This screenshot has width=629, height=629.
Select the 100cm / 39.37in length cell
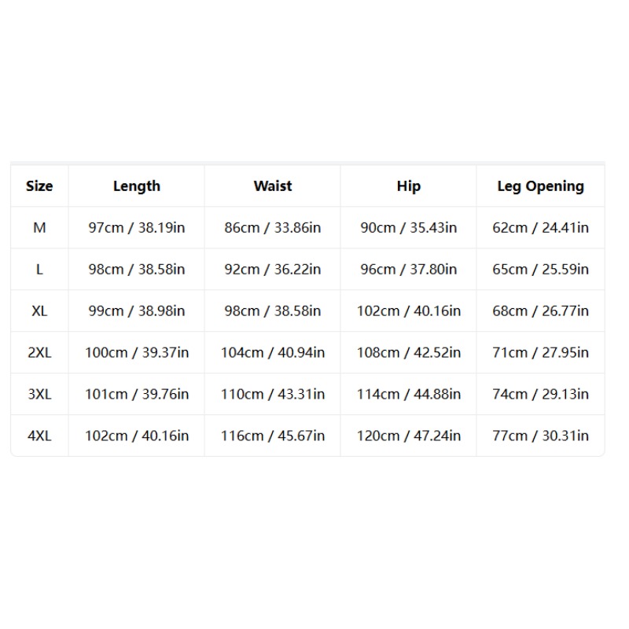pyautogui.click(x=136, y=352)
